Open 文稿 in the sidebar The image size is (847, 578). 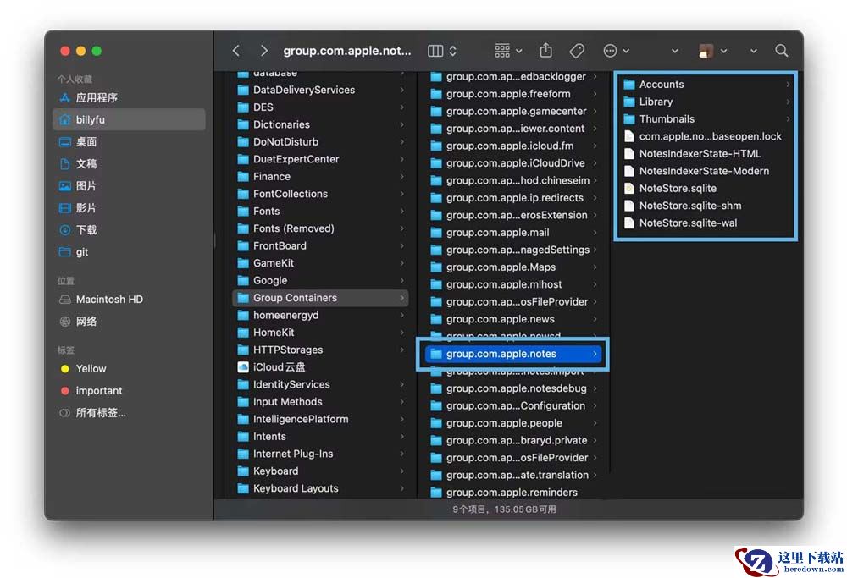coord(129,164)
